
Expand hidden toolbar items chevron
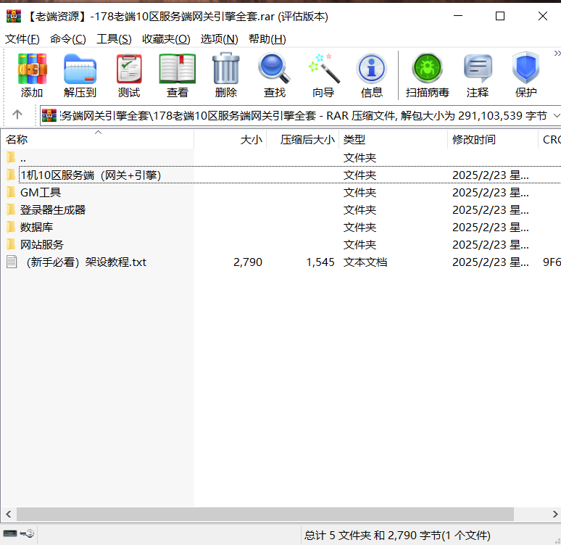tap(557, 54)
